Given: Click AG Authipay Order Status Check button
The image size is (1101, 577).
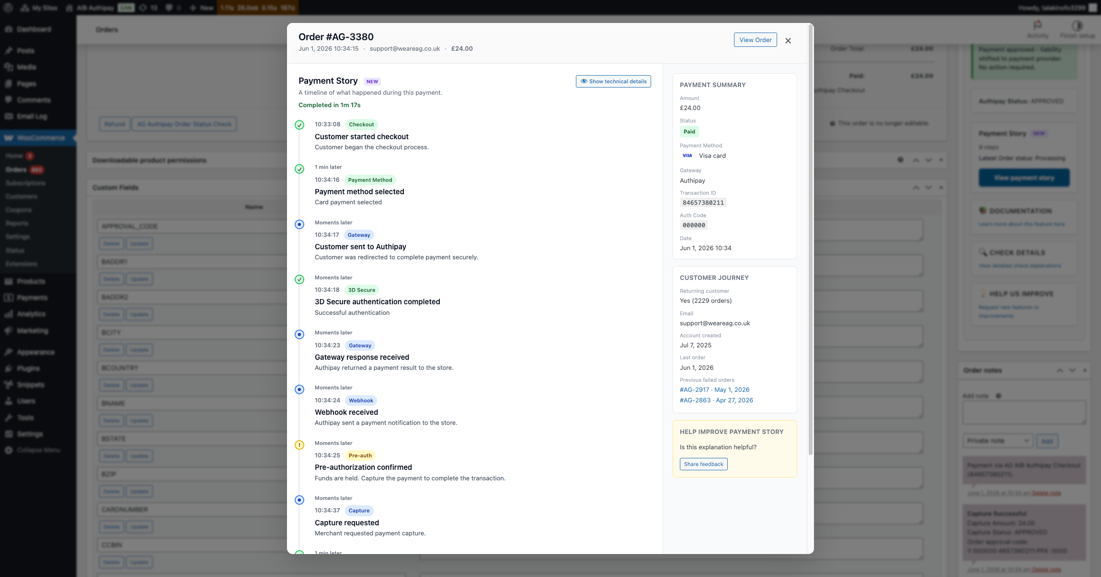Looking at the screenshot, I should tap(184, 124).
